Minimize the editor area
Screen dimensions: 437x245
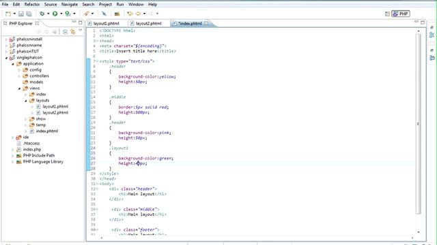click(x=417, y=22)
